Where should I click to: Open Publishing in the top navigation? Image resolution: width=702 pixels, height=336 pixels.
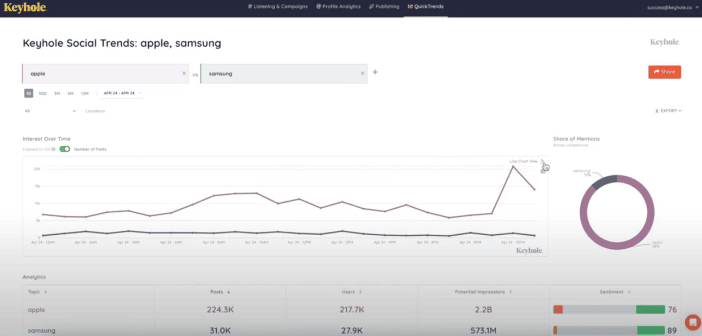point(384,7)
